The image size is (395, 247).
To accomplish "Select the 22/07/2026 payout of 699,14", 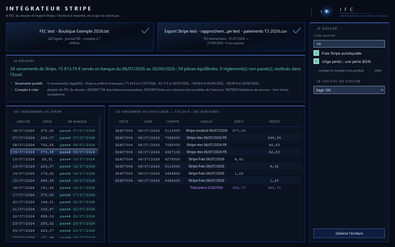I will (54, 216).
